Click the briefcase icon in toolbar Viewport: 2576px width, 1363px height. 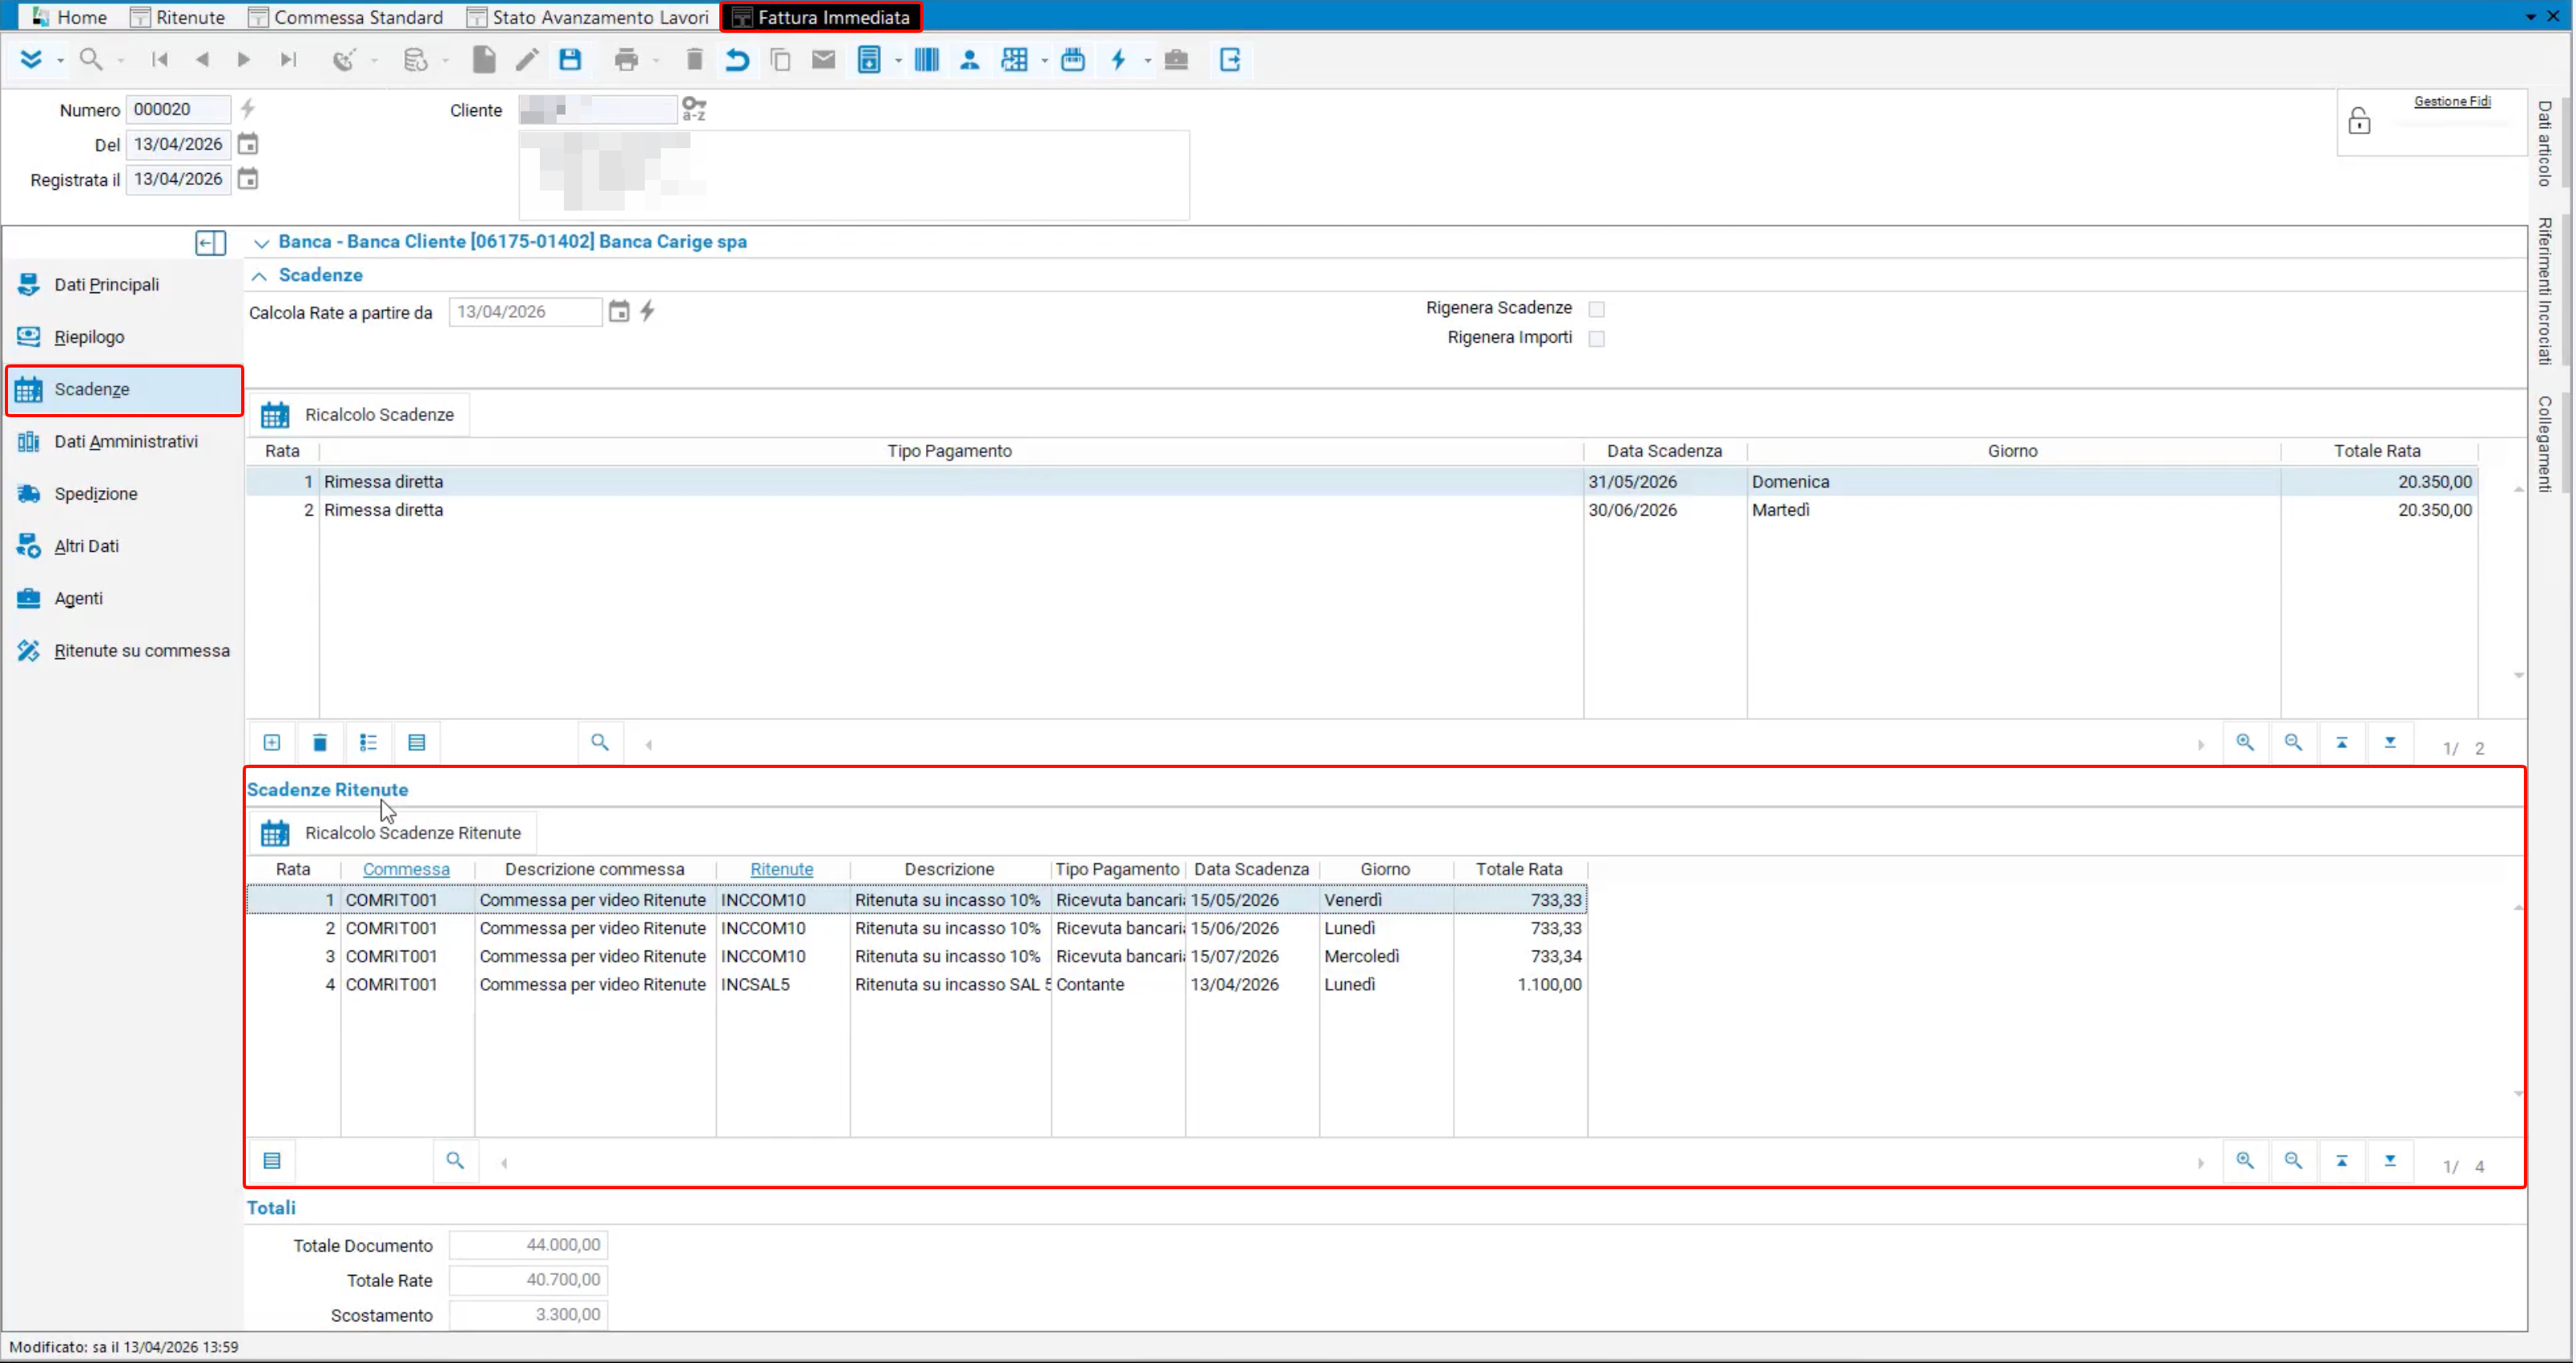(1176, 60)
